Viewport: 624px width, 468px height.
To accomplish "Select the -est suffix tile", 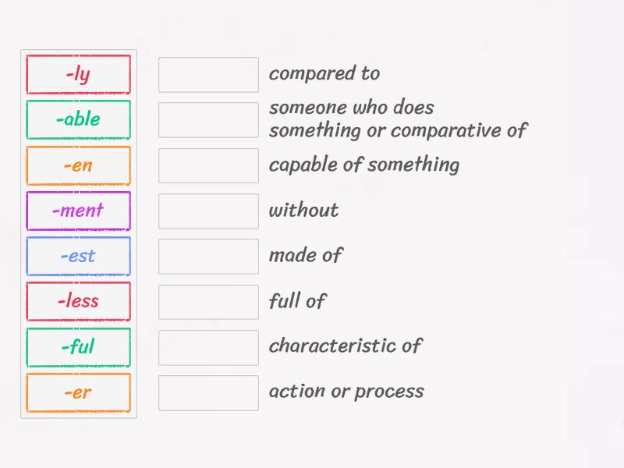I will (78, 256).
